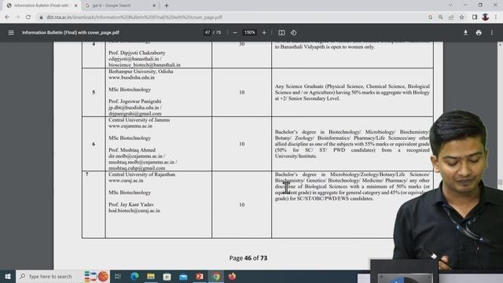Click Page 46 of 73 footer text
Screen dimensions: 503x283
coord(248,258)
